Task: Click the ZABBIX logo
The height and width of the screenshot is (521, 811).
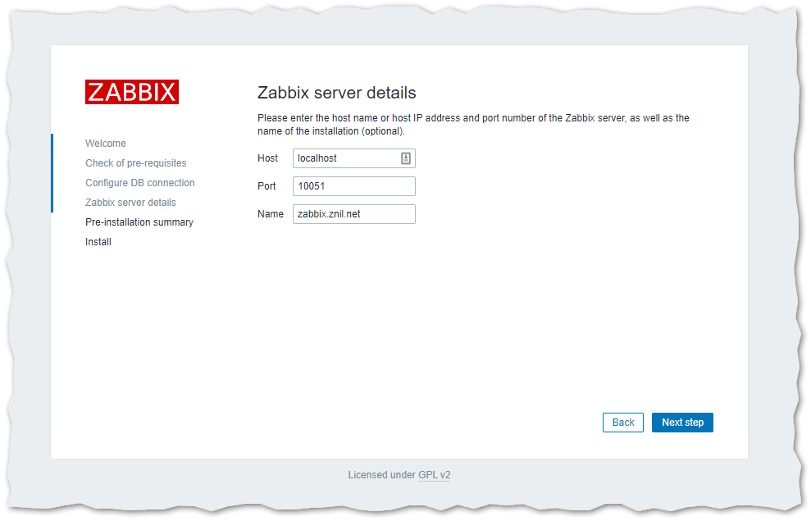Action: pyautogui.click(x=132, y=92)
